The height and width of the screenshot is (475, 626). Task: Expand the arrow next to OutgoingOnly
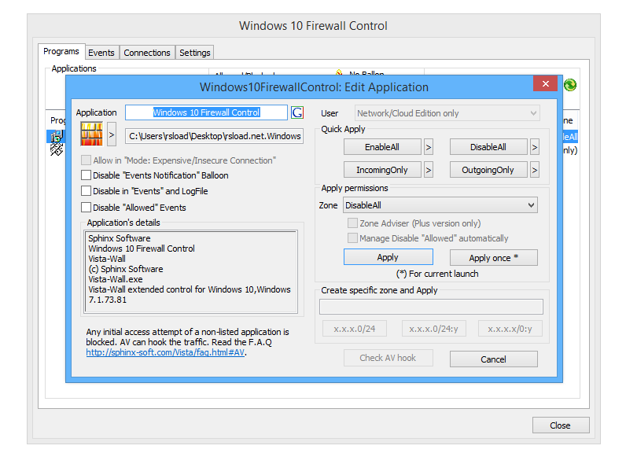(x=535, y=170)
